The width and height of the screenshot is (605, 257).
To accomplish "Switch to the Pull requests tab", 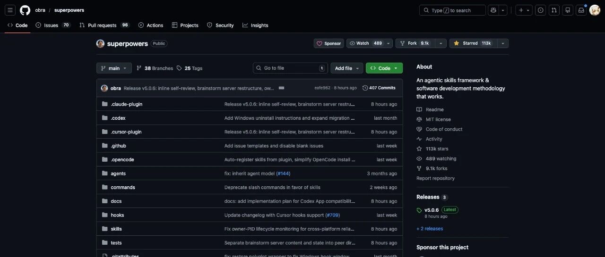I will [102, 25].
